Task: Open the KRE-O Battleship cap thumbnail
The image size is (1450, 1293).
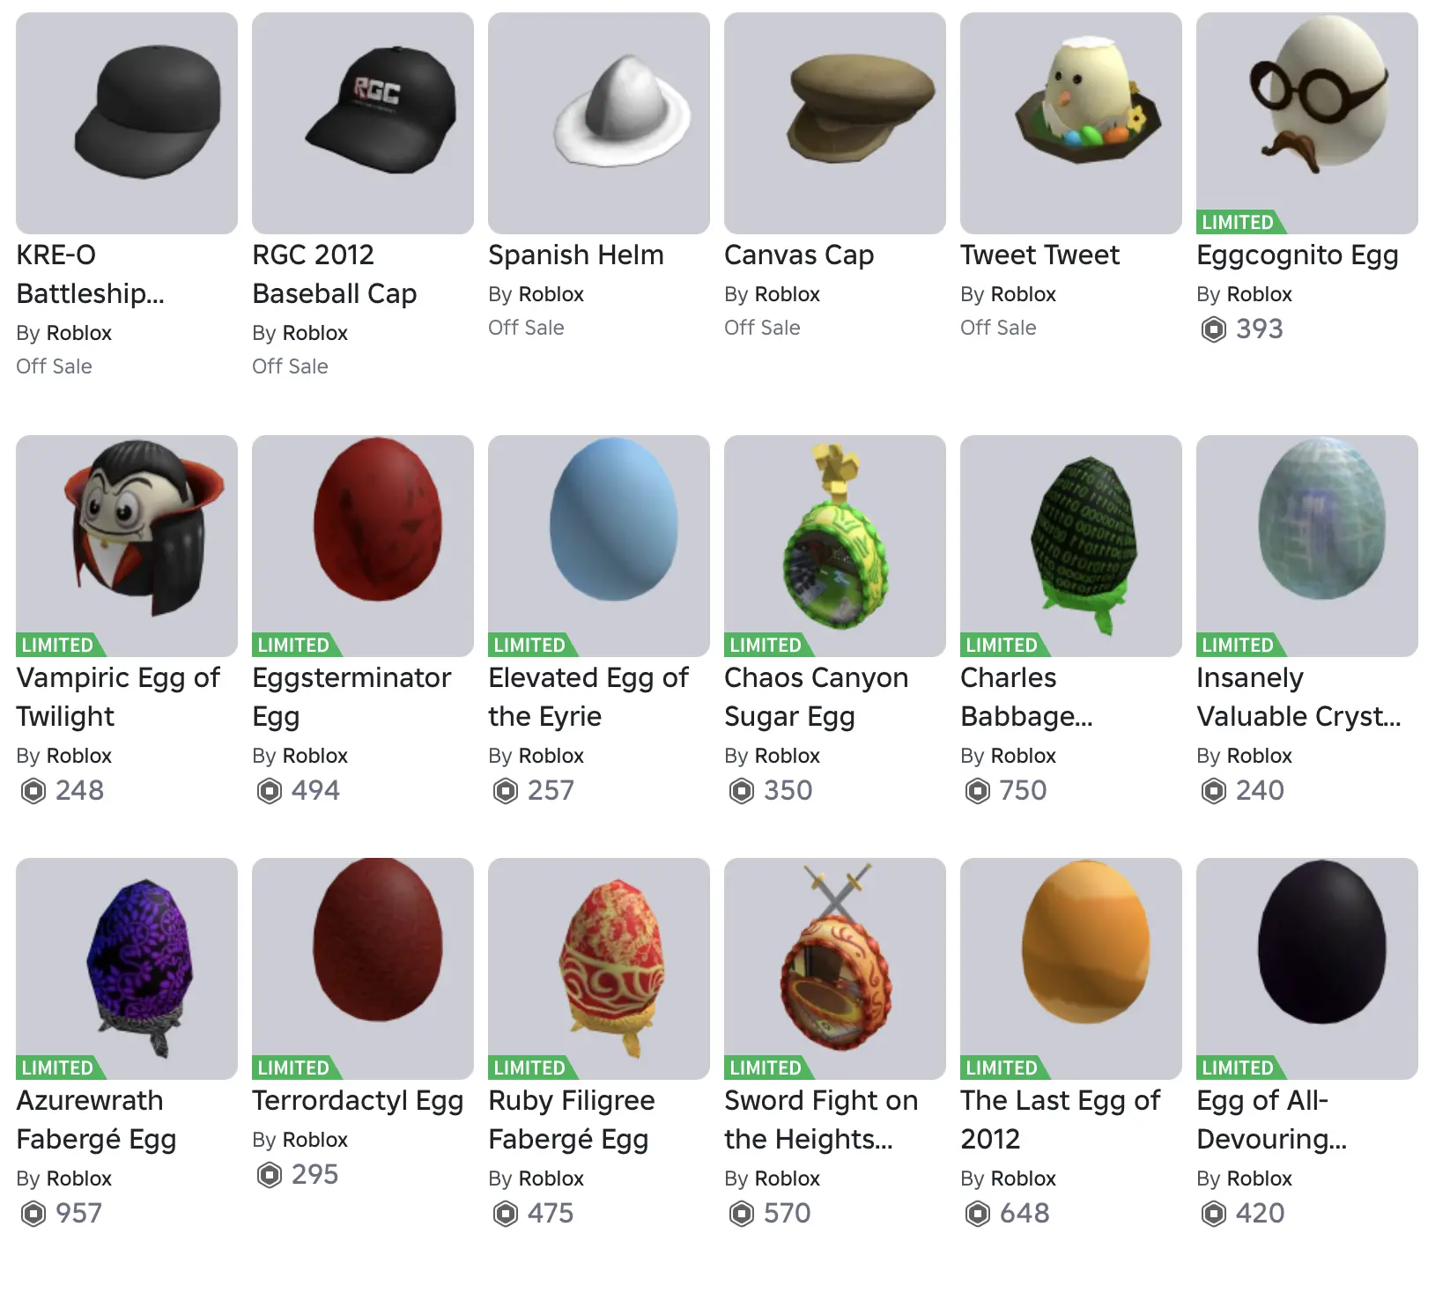Action: point(127,123)
